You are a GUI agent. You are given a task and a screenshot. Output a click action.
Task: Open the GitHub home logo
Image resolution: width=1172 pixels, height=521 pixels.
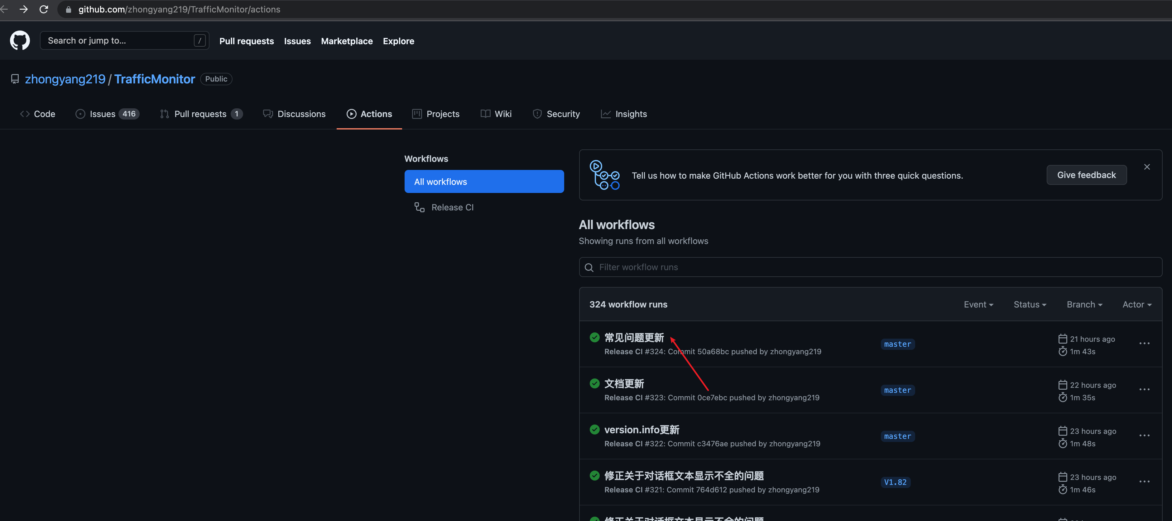(20, 40)
